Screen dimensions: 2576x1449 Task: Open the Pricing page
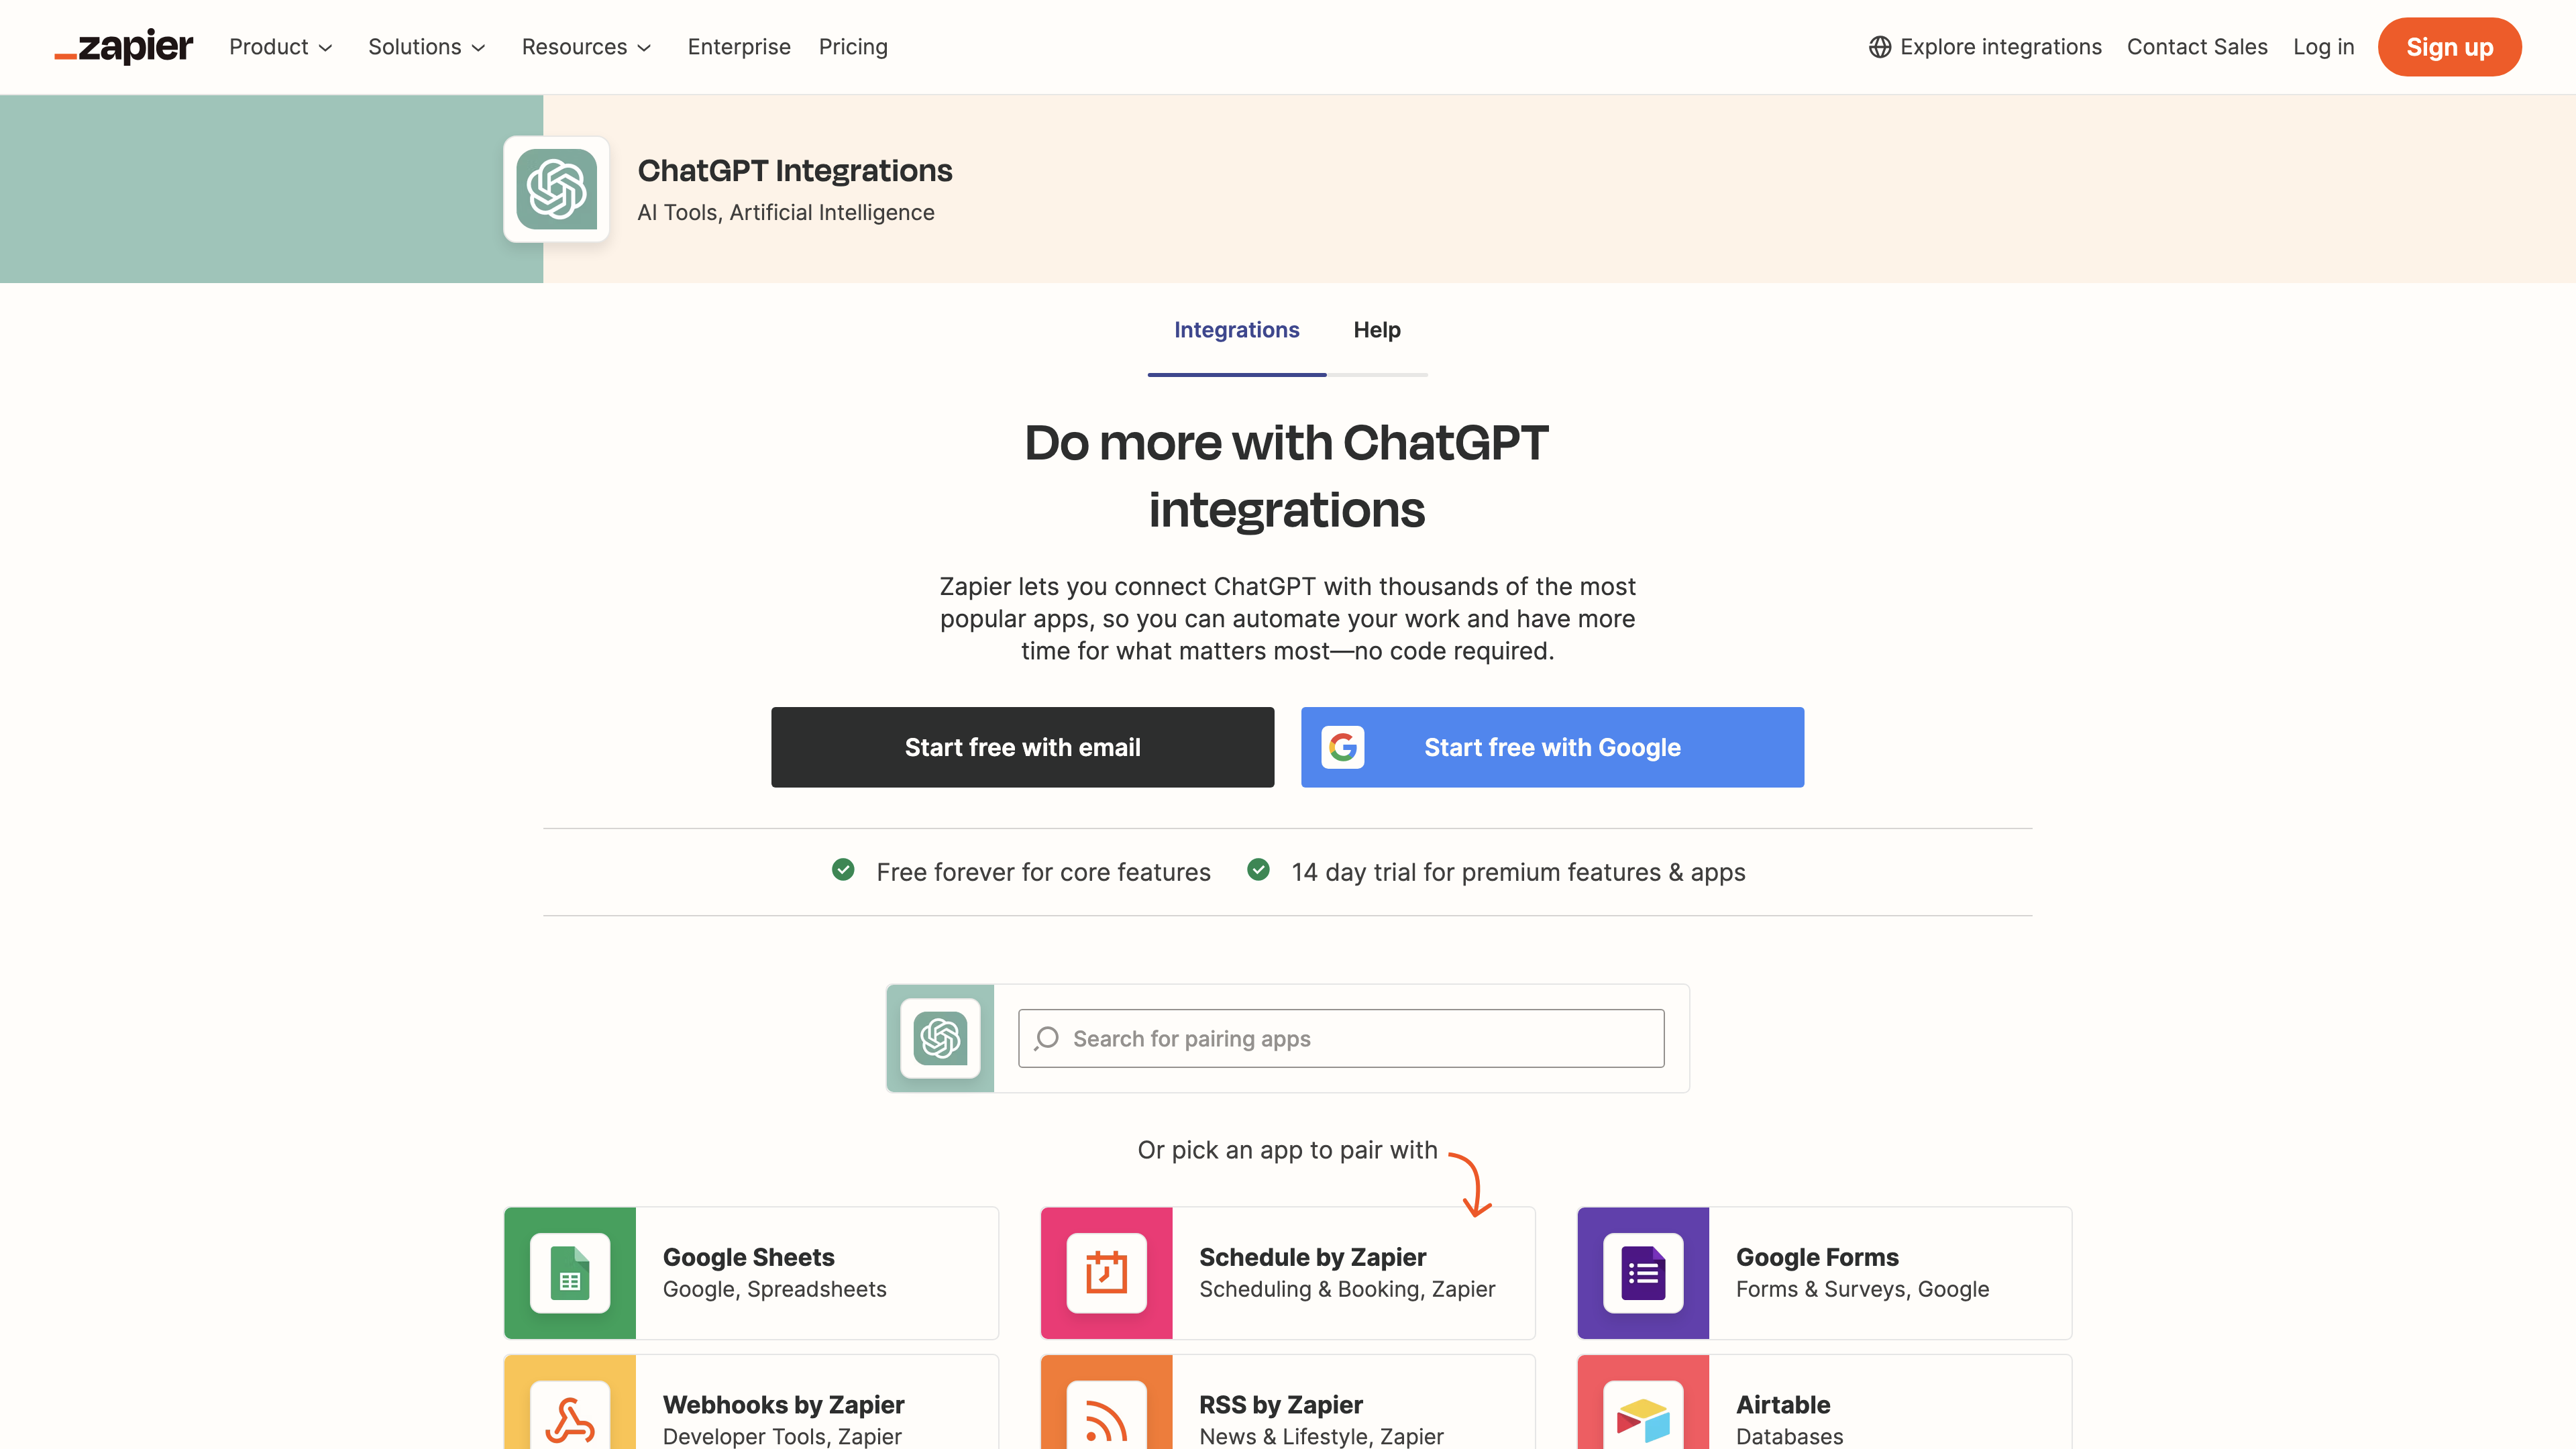853,47
